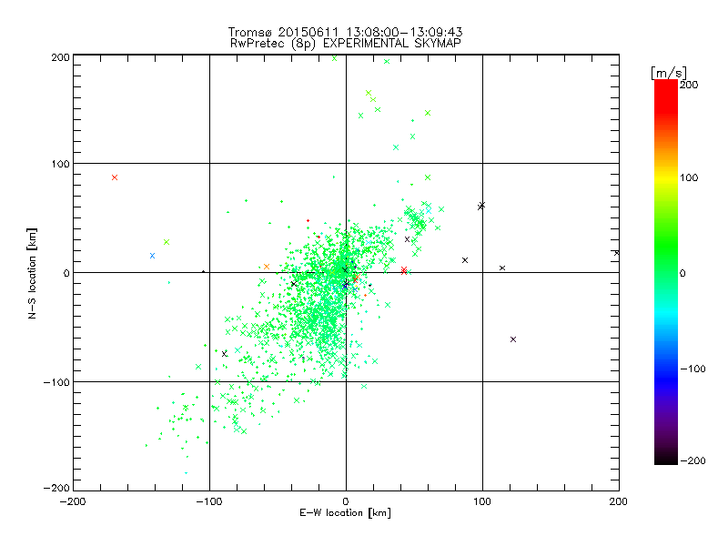
Task: Click the colorbar label '-200' at bottom
Action: 693,460
